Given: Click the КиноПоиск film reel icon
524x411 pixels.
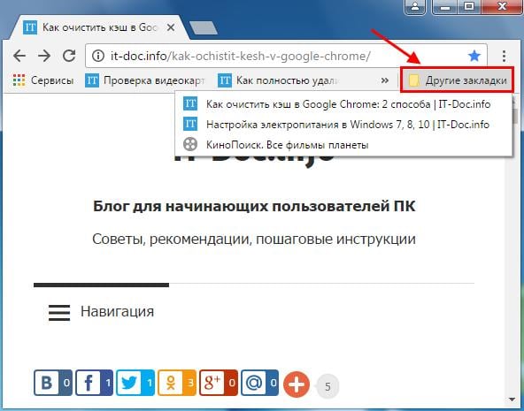Looking at the screenshot, I should 190,144.
